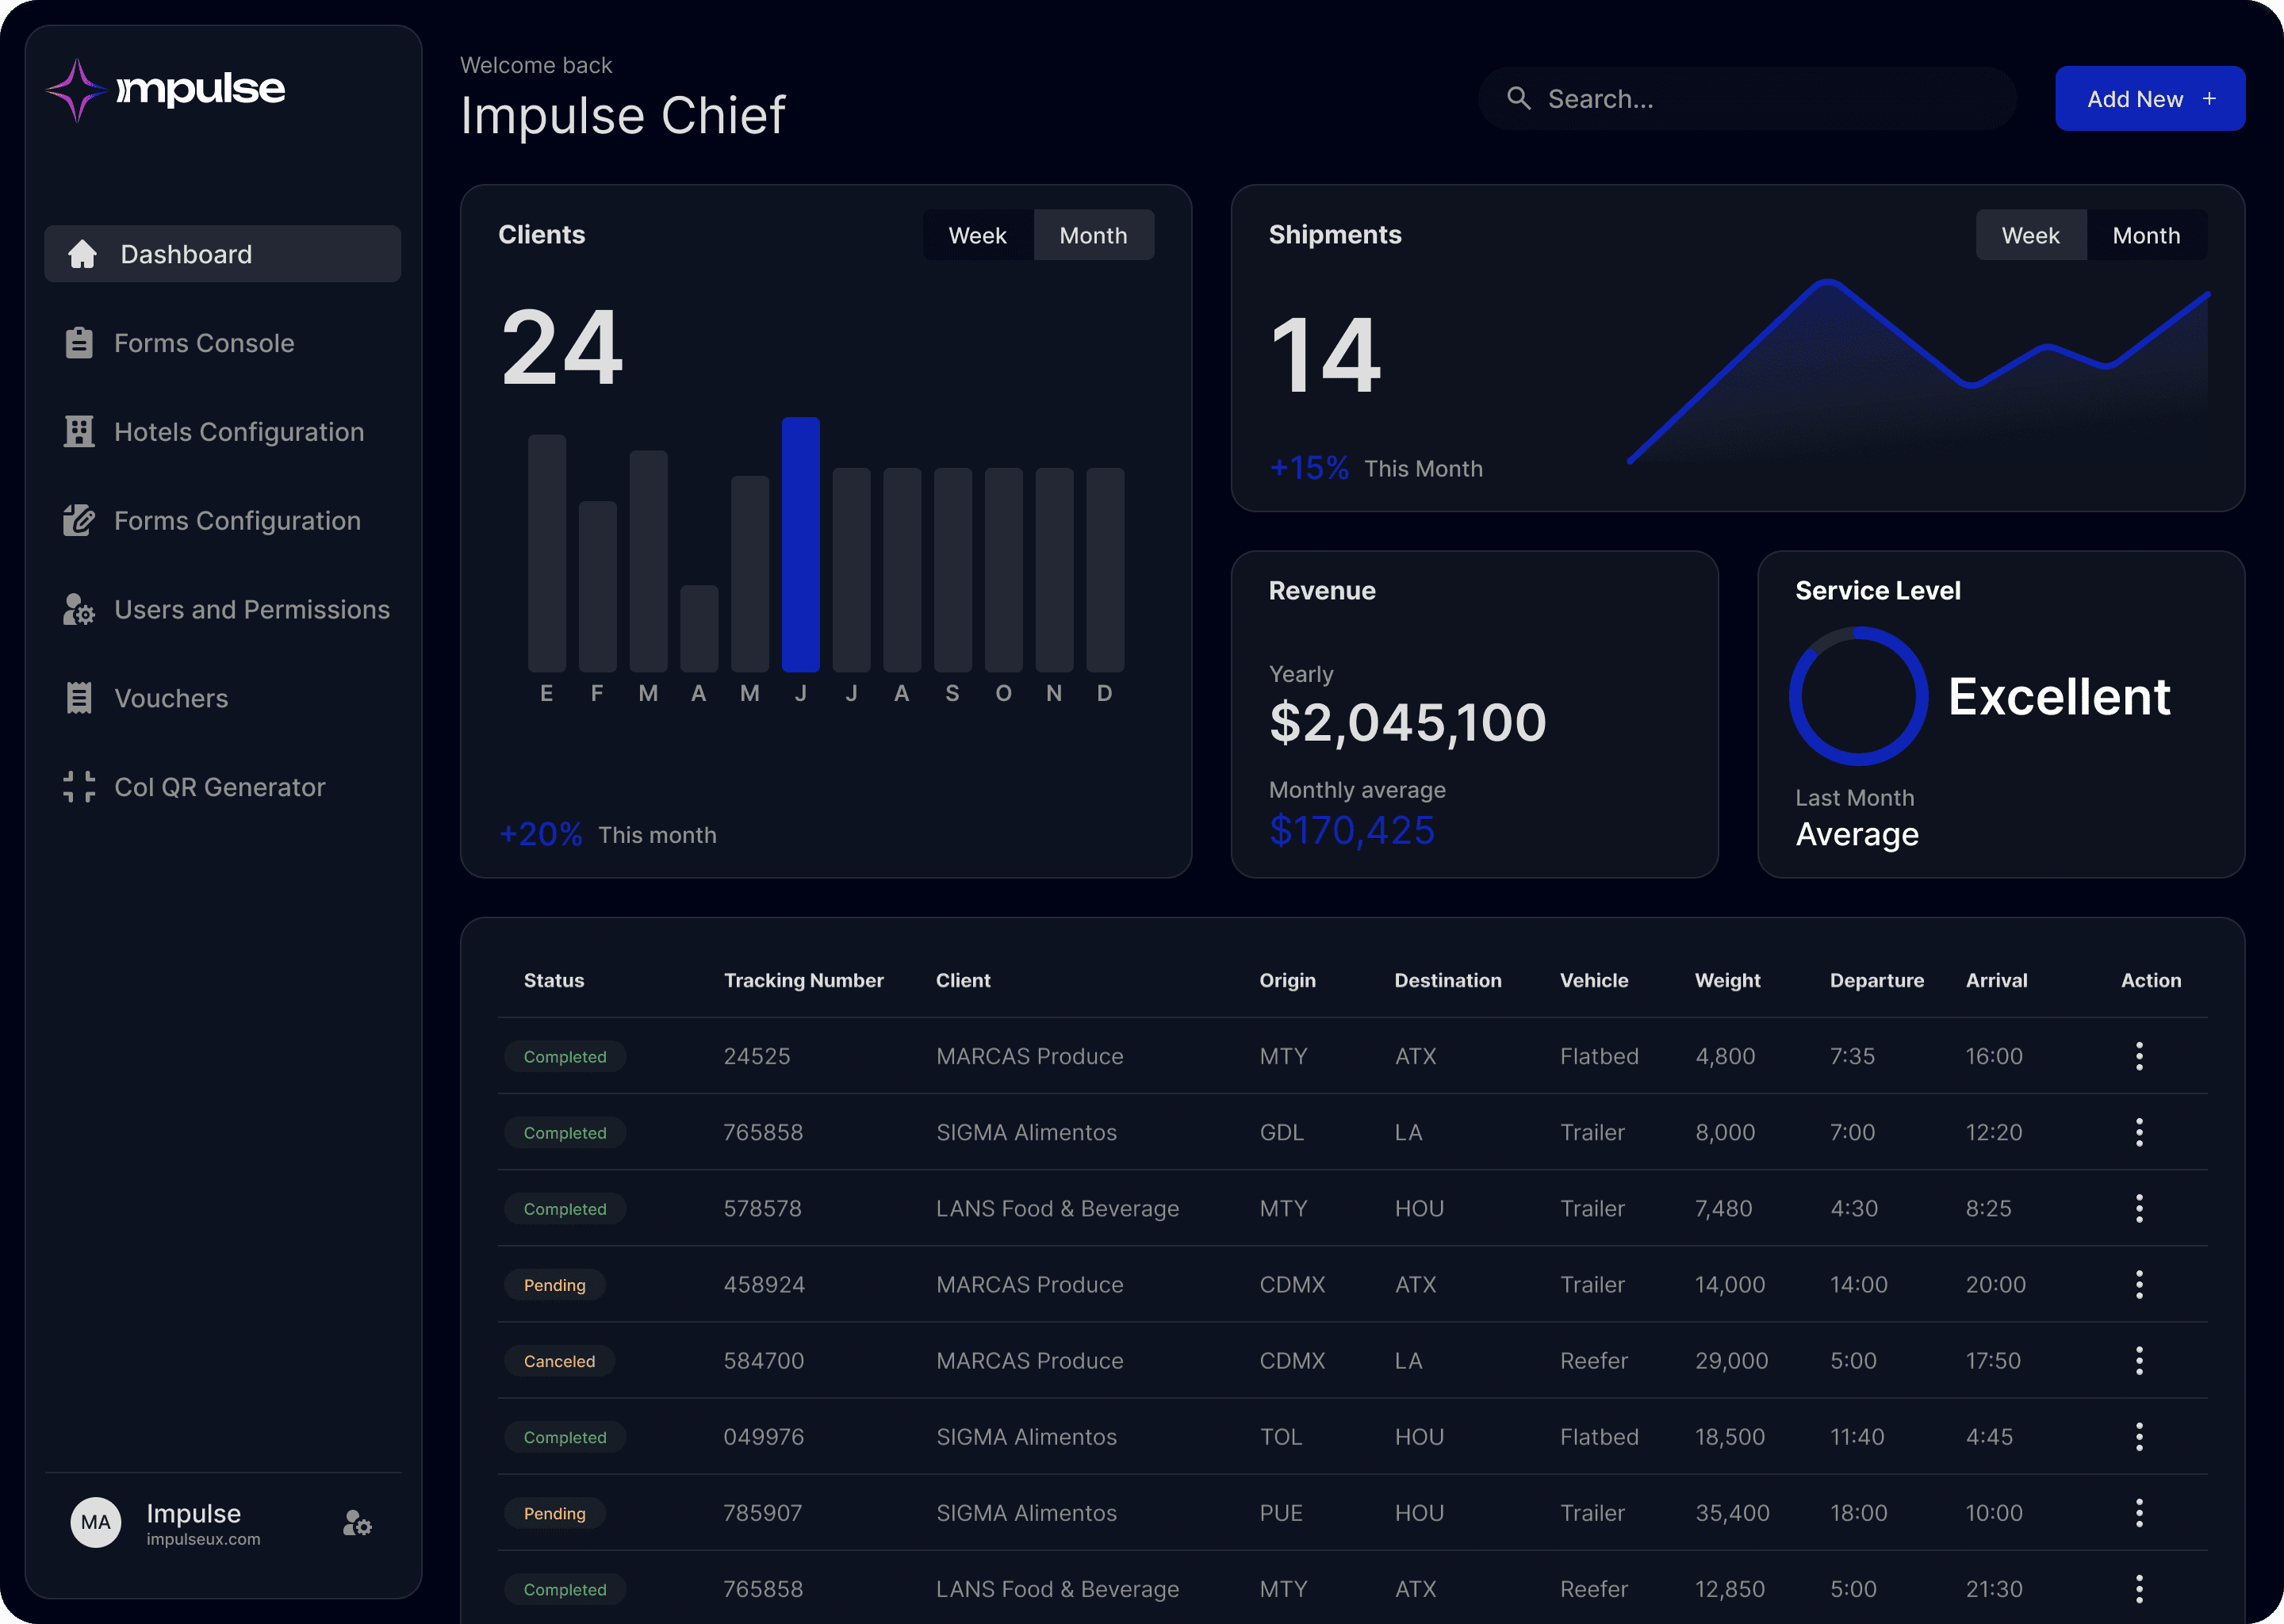Viewport: 2284px width, 1624px height.
Task: Click the Departure column header
Action: pyautogui.click(x=1877, y=980)
